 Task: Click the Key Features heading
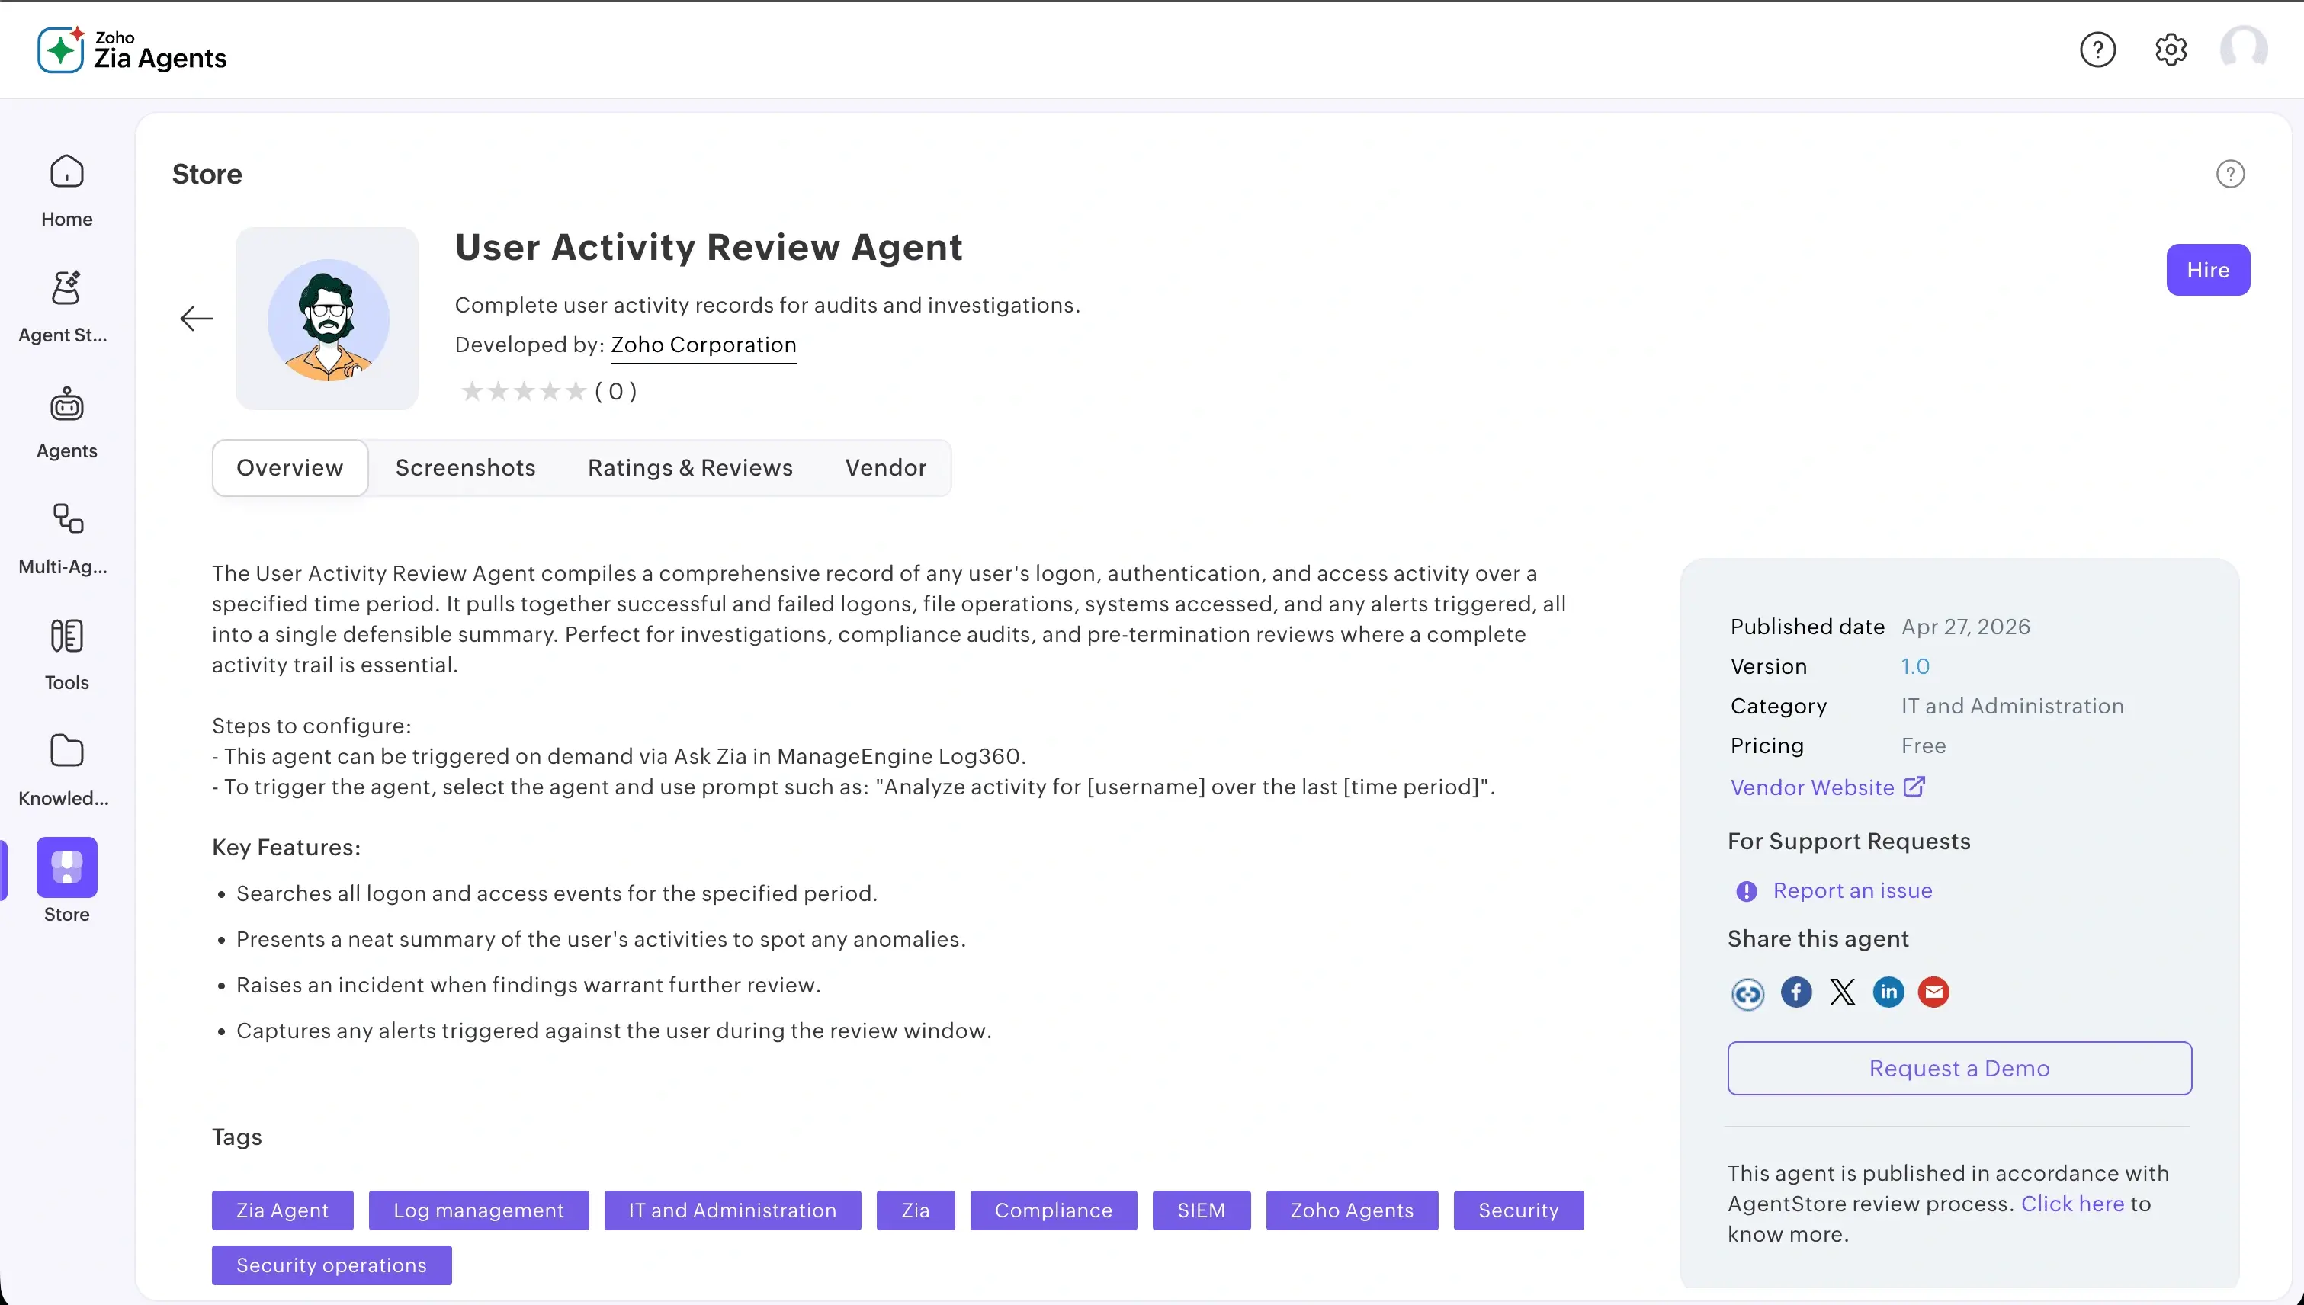pos(286,847)
